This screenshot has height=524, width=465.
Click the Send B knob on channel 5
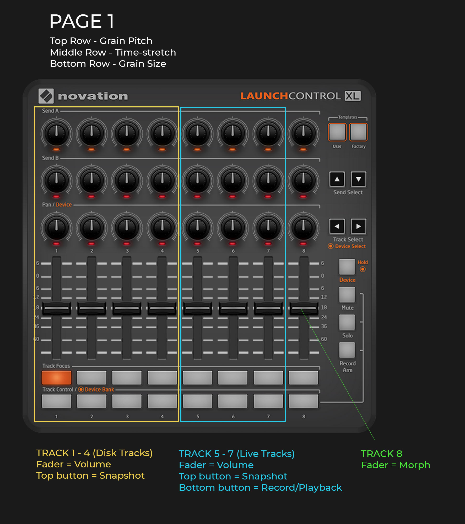(x=198, y=180)
